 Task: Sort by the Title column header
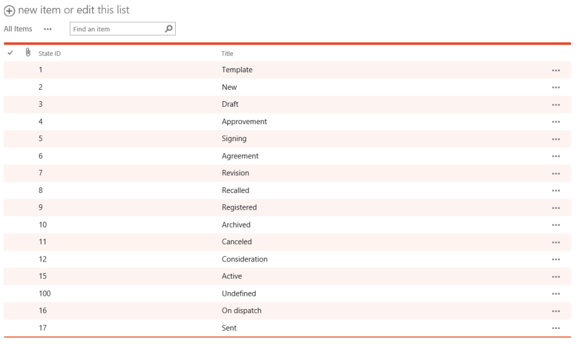pos(227,54)
